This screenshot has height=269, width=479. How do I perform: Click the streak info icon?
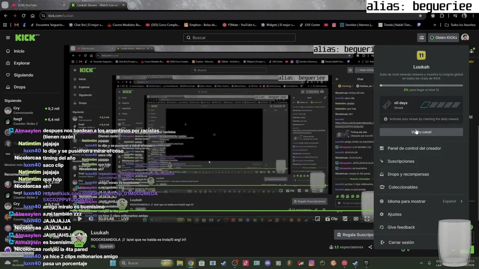(x=386, y=119)
